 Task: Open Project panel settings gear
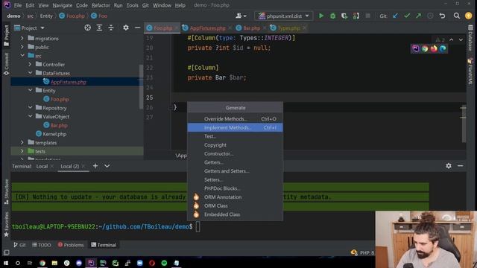pyautogui.click(x=126, y=28)
